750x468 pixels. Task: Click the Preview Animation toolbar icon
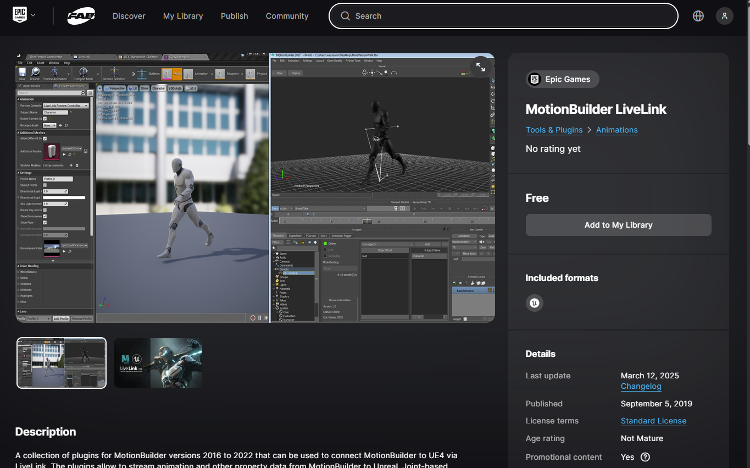(54, 73)
